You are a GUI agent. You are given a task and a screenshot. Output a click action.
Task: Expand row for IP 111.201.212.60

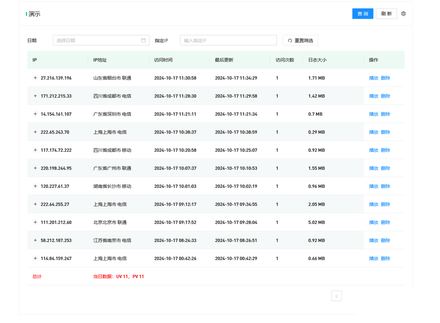[35, 222]
